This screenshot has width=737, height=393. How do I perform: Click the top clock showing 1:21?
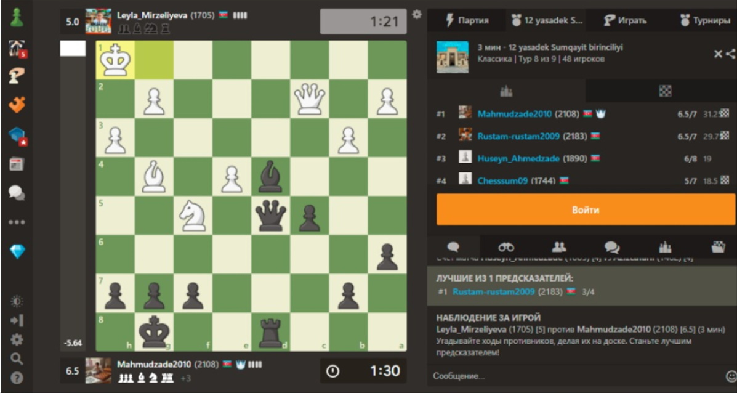(363, 21)
